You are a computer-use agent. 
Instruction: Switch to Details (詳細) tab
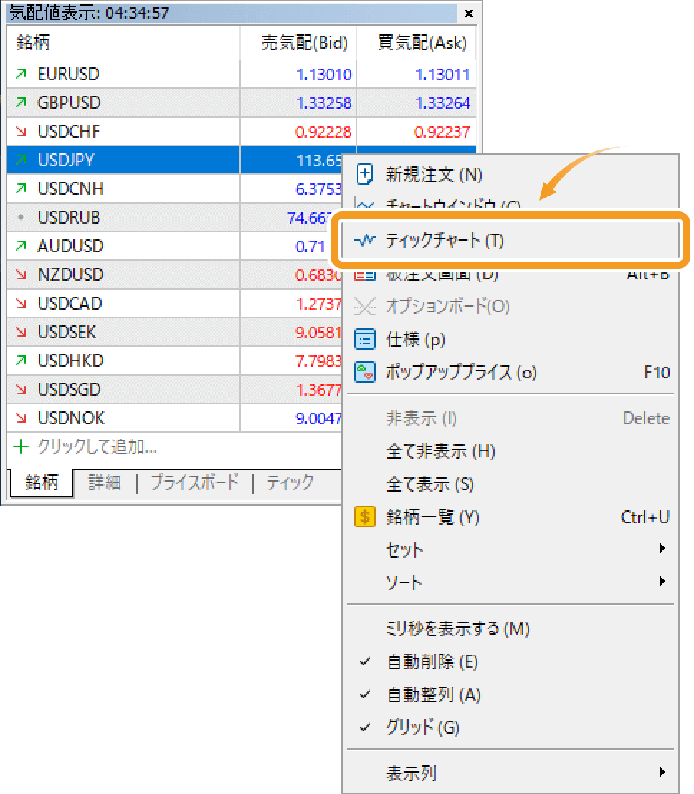click(x=105, y=482)
